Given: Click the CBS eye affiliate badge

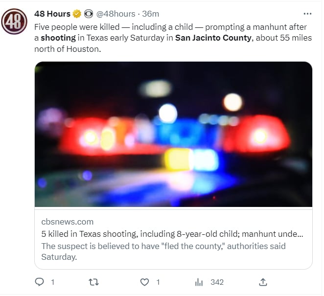Looking at the screenshot, I should click(89, 14).
